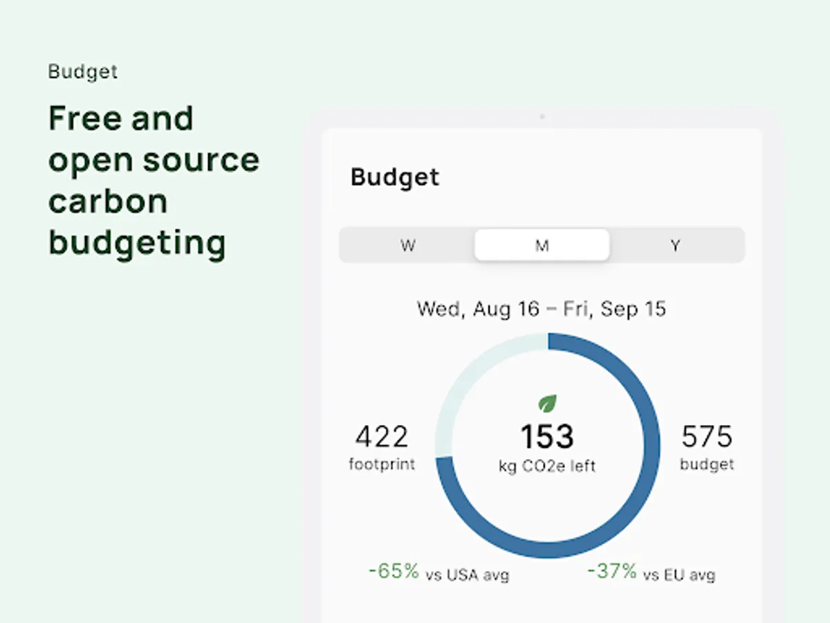This screenshot has height=623, width=830.
Task: Open the Y yearly tab
Action: coord(676,246)
